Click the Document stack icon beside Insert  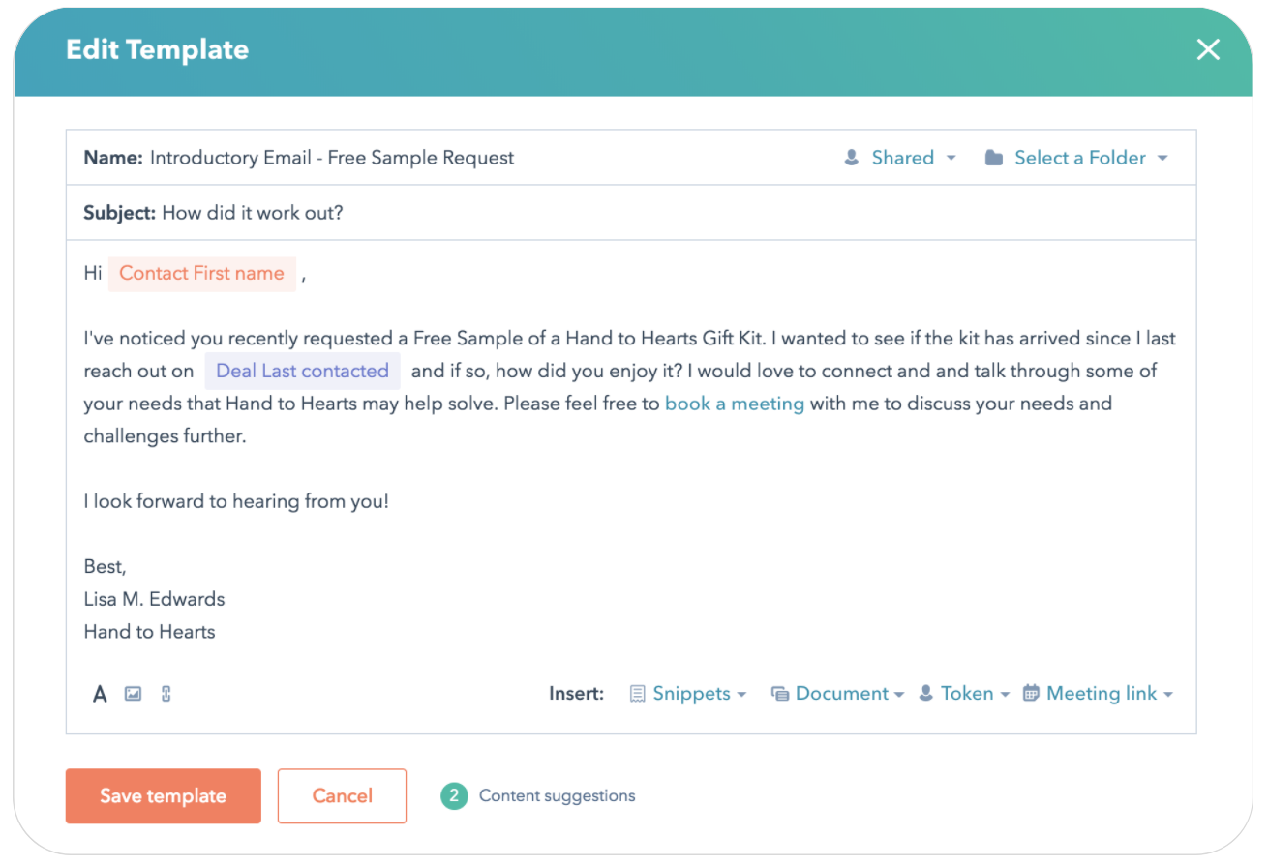[x=780, y=693]
